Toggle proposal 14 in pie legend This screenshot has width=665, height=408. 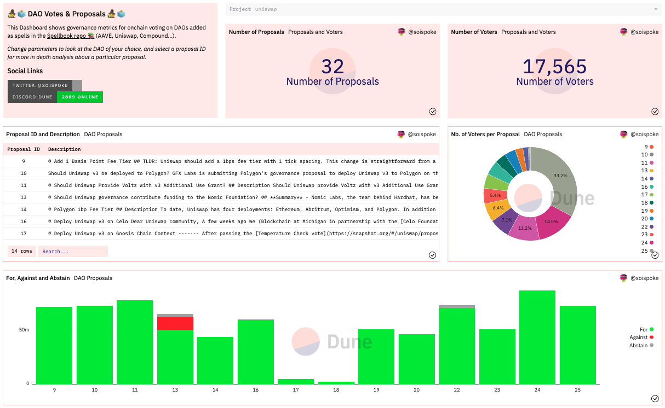(x=647, y=179)
